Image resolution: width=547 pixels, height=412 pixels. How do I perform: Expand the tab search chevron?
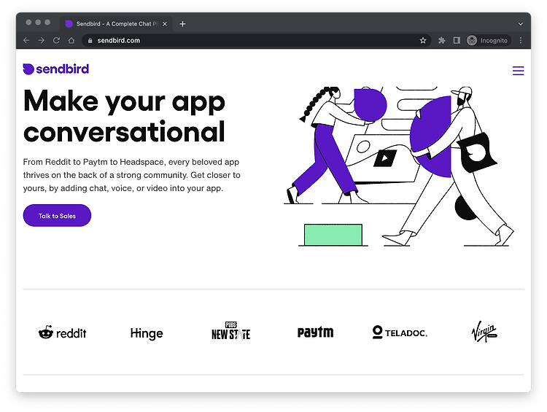coord(521,24)
